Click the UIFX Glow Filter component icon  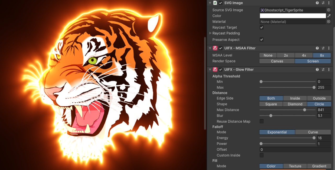click(x=215, y=70)
